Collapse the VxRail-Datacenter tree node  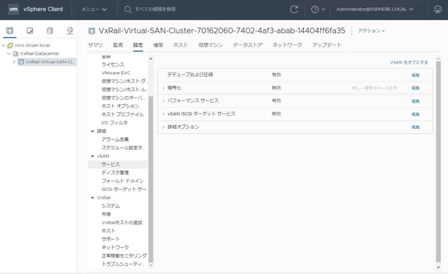9,54
